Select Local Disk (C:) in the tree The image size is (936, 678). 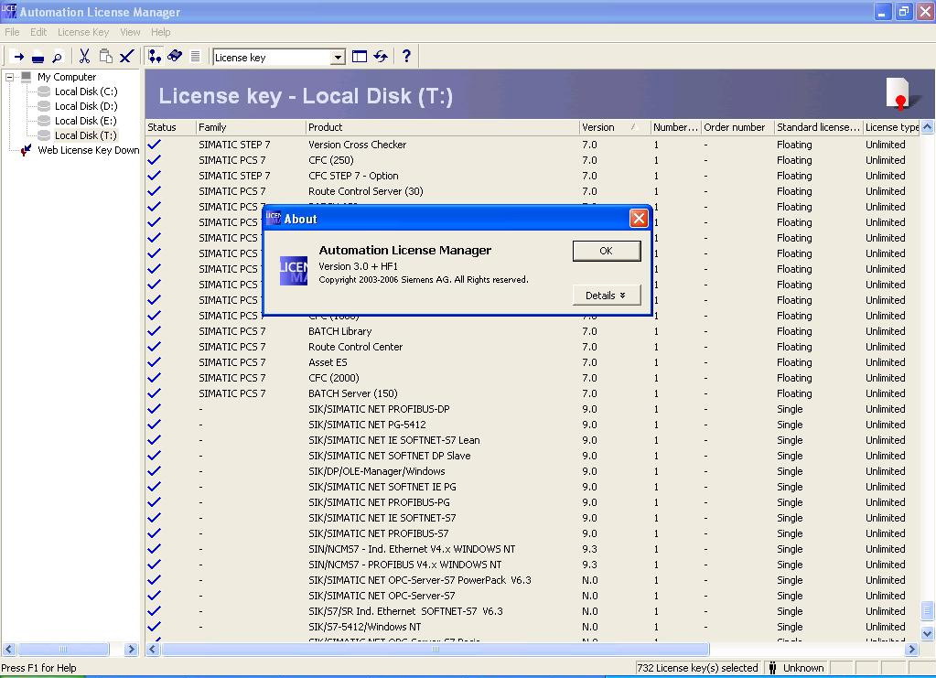point(86,91)
